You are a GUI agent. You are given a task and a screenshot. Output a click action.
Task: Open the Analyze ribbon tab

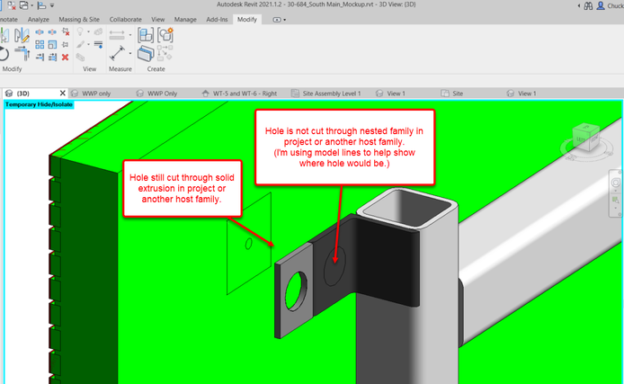point(38,19)
